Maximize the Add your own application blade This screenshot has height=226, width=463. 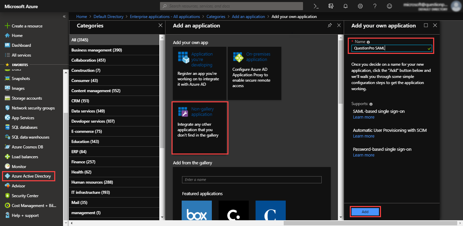pyautogui.click(x=426, y=25)
